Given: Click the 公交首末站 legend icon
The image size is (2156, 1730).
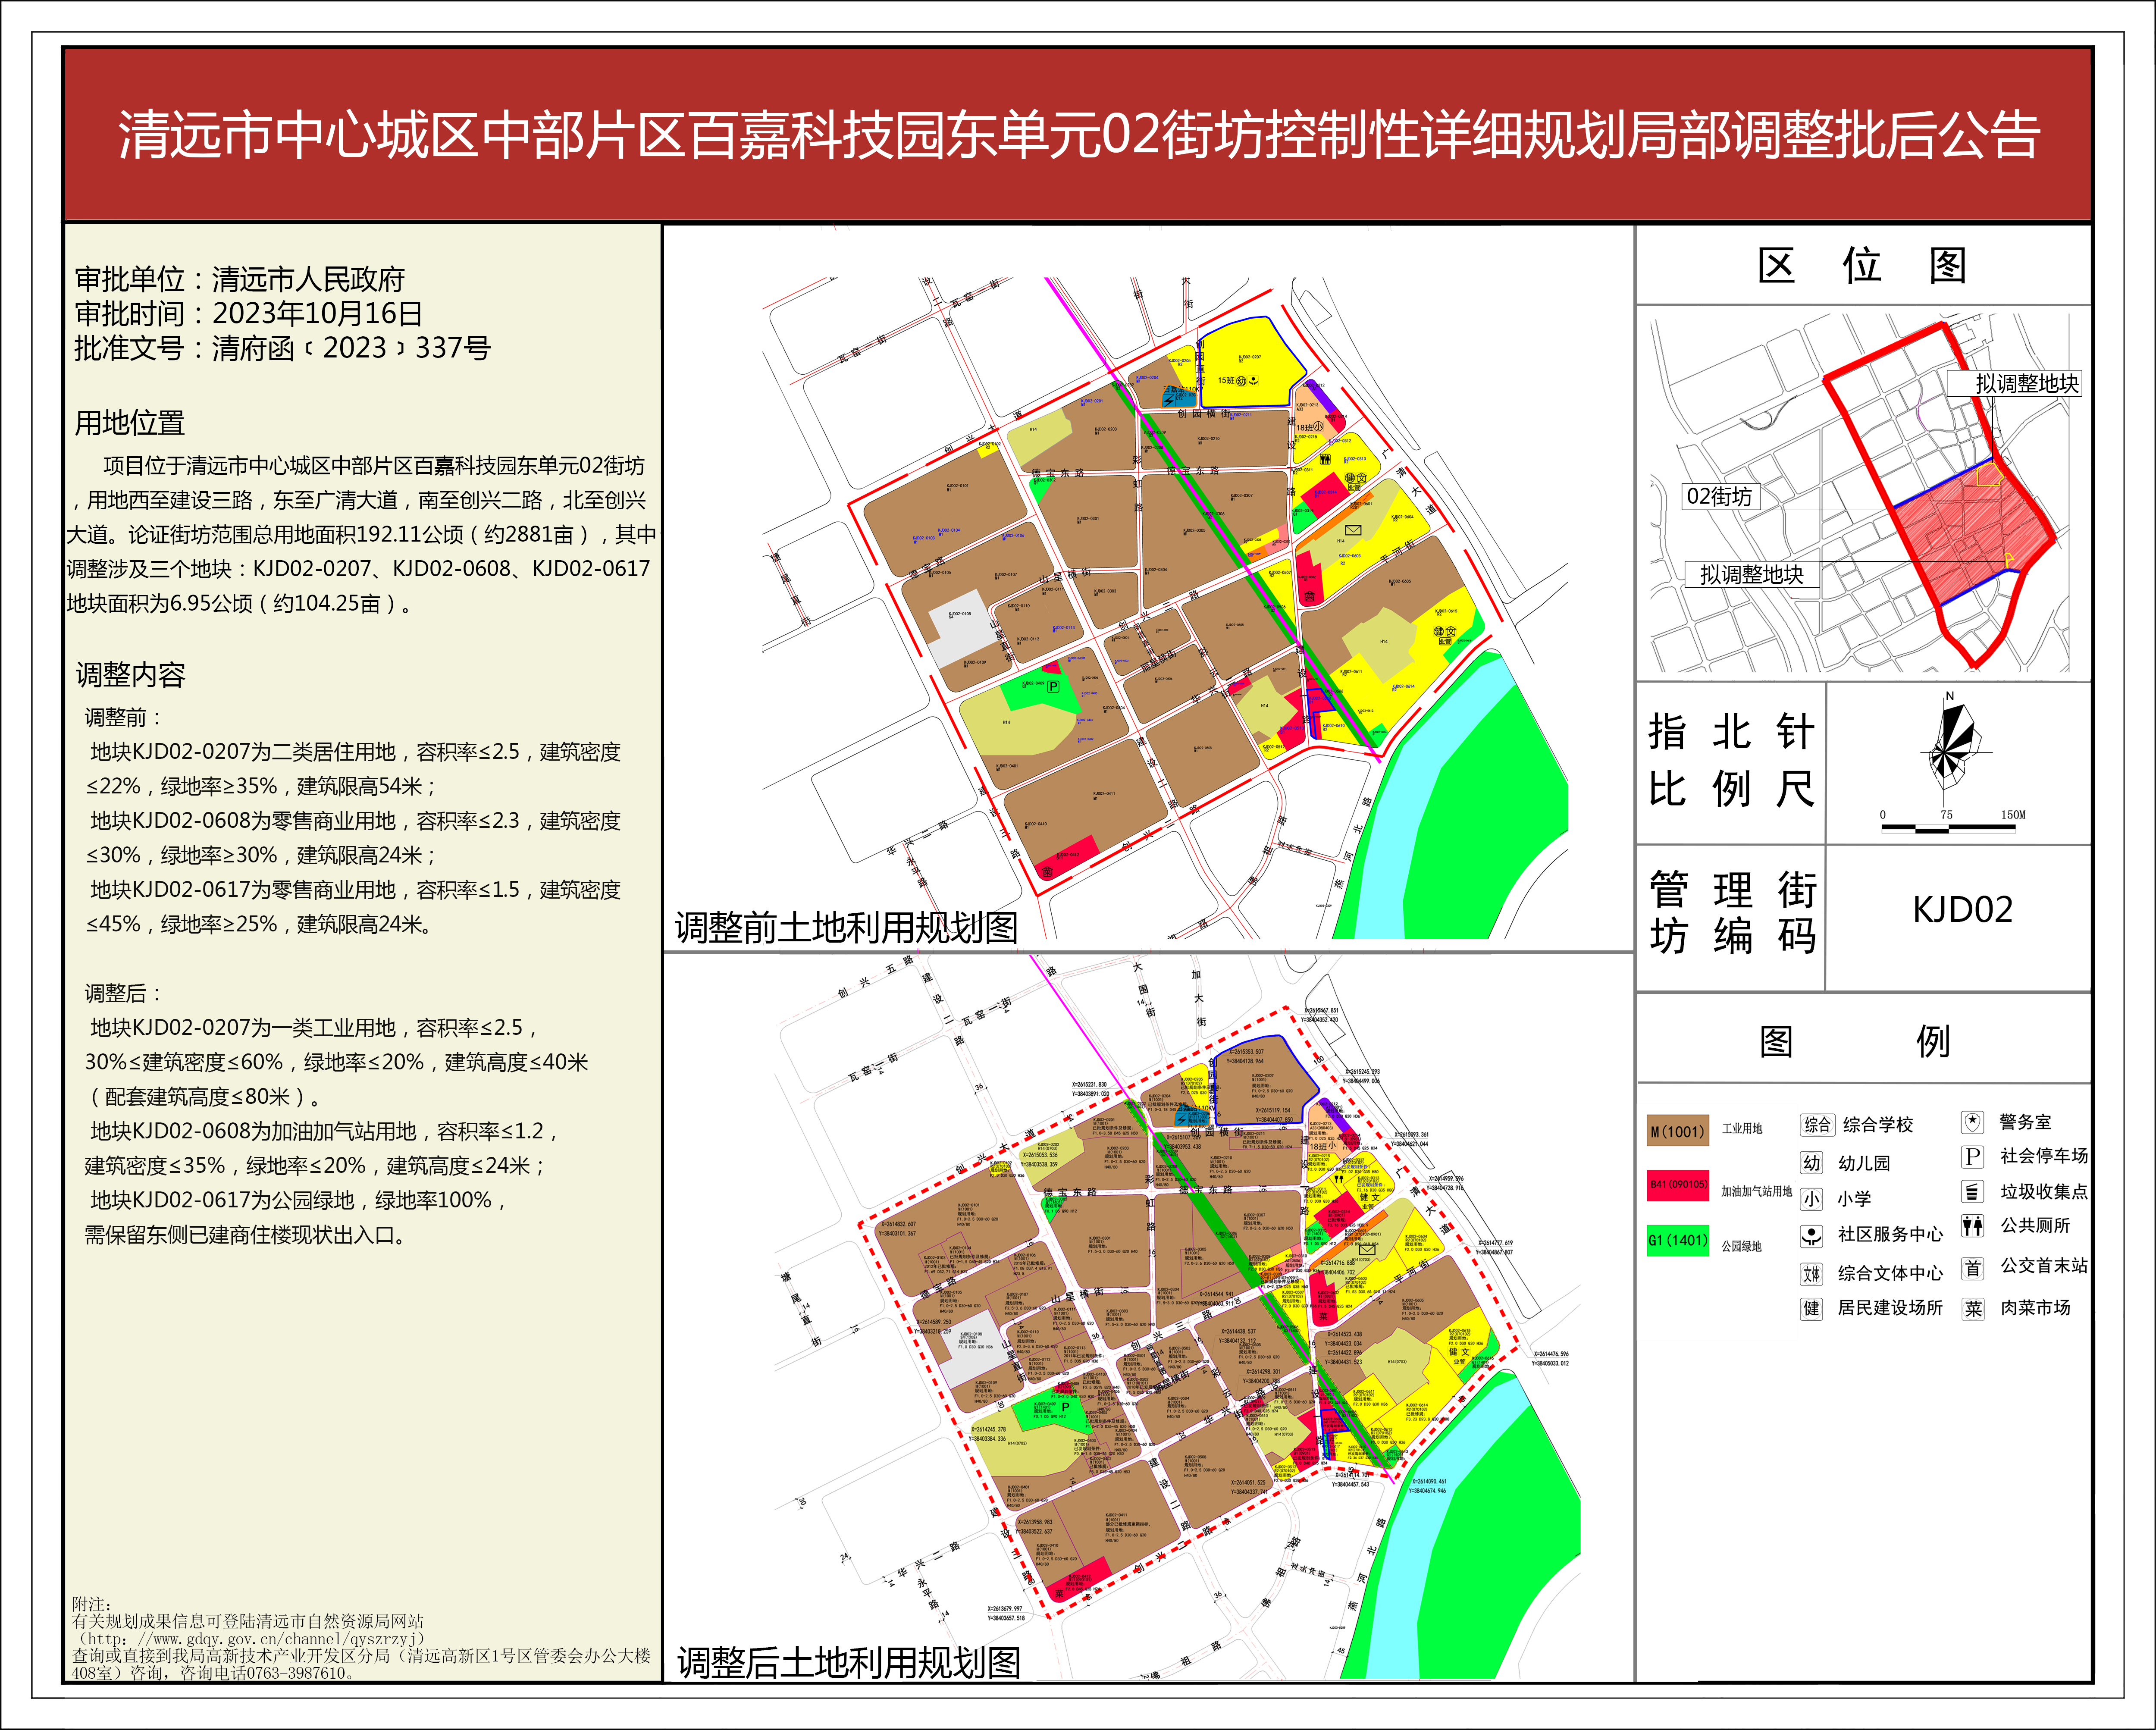Looking at the screenshot, I should [1972, 1268].
